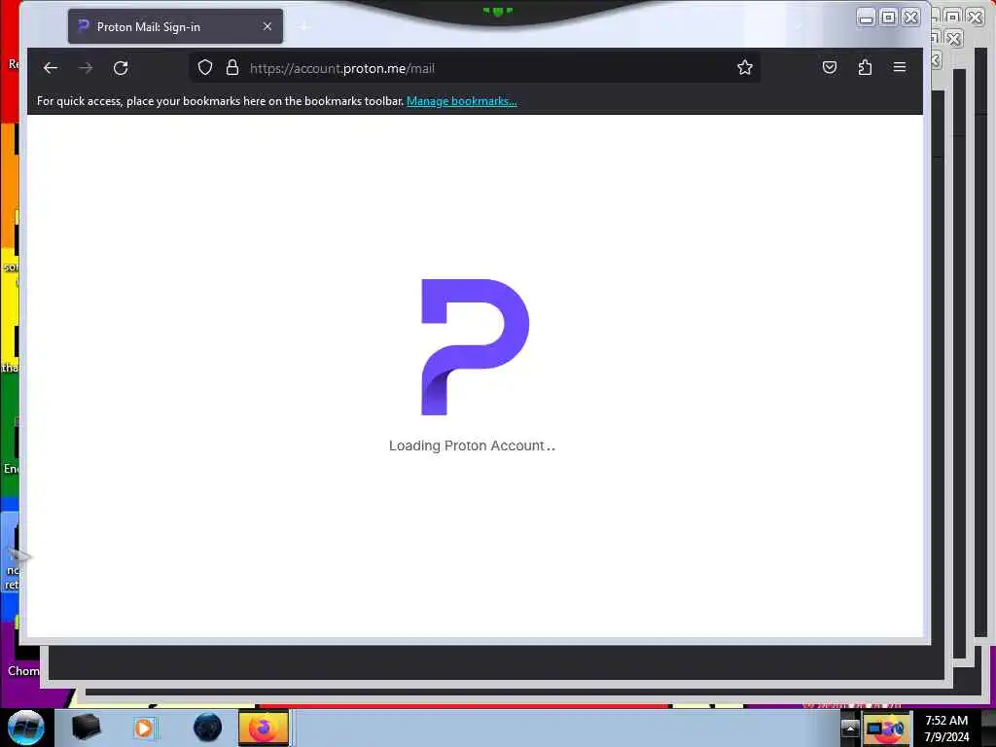The width and height of the screenshot is (996, 747).
Task: Open the black folder taskbar icon
Action: pyautogui.click(x=86, y=728)
